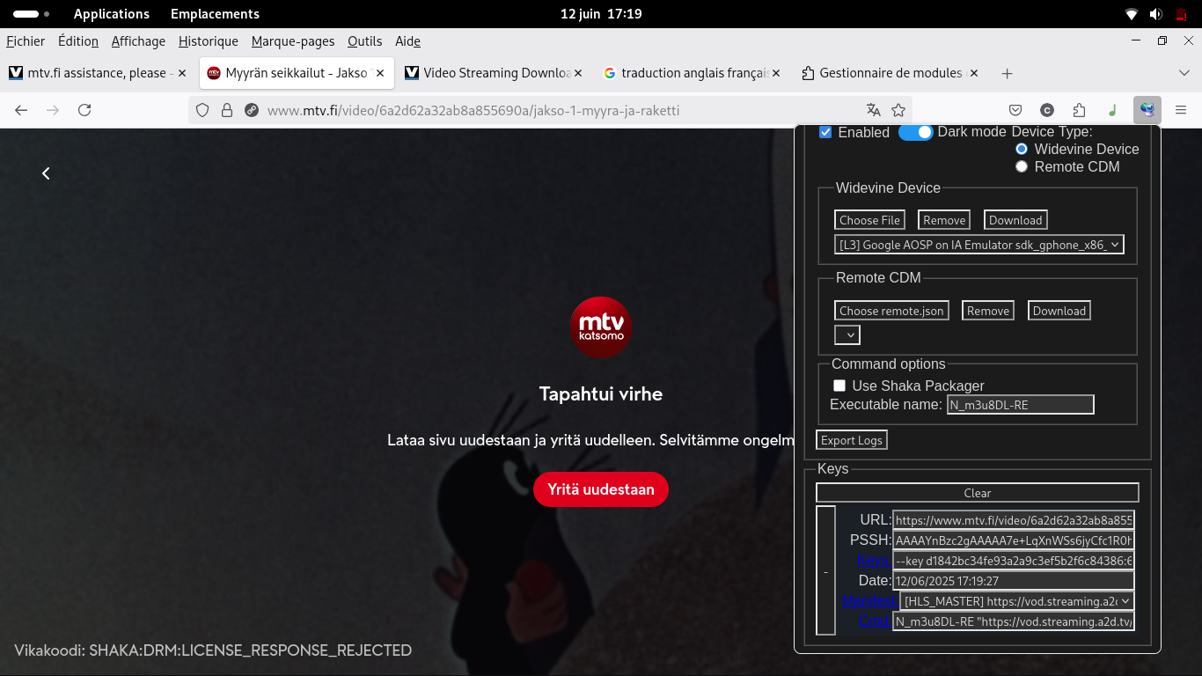Screen dimensions: 1202x676
Task: Close the mtv.fi assistance tab
Action: [x=182, y=73]
